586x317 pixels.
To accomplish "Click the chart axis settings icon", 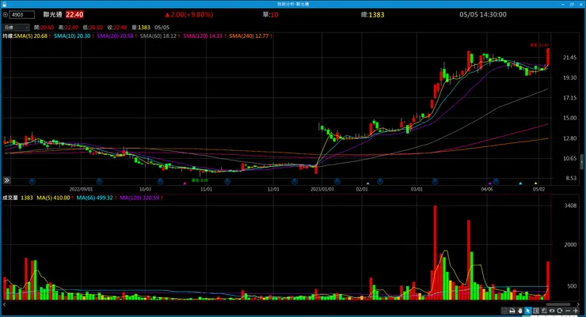I will pyautogui.click(x=544, y=311).
